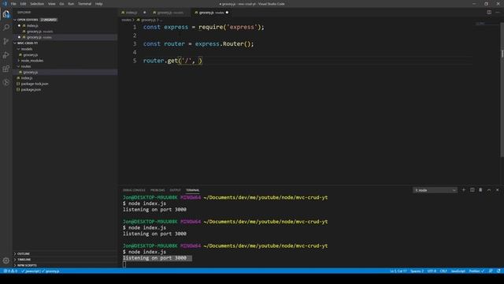Switch to the Debug Console panel tab

[134, 190]
